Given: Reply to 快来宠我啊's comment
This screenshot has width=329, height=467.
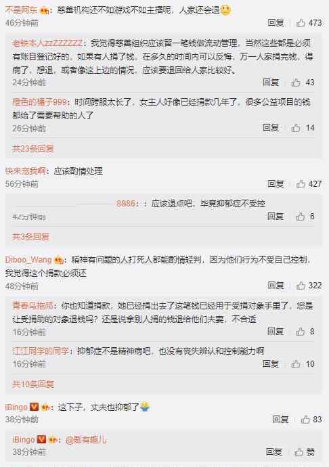Looking at the screenshot, I should [276, 184].
